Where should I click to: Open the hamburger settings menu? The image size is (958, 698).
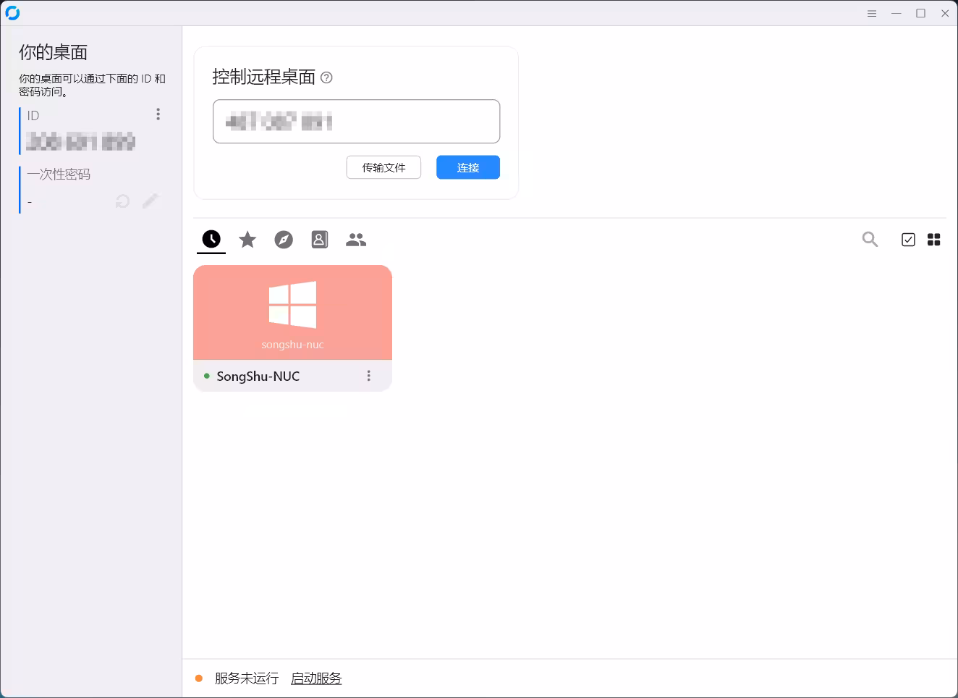872,13
